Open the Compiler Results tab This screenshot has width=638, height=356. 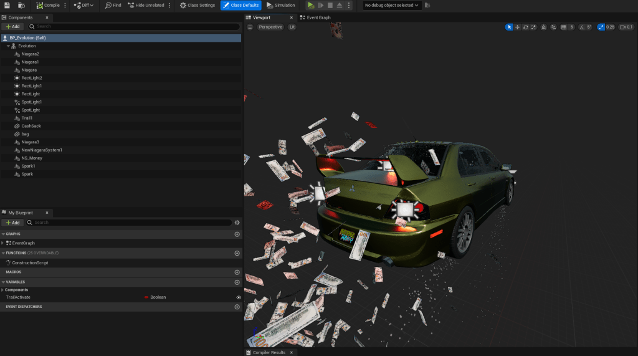pos(269,352)
